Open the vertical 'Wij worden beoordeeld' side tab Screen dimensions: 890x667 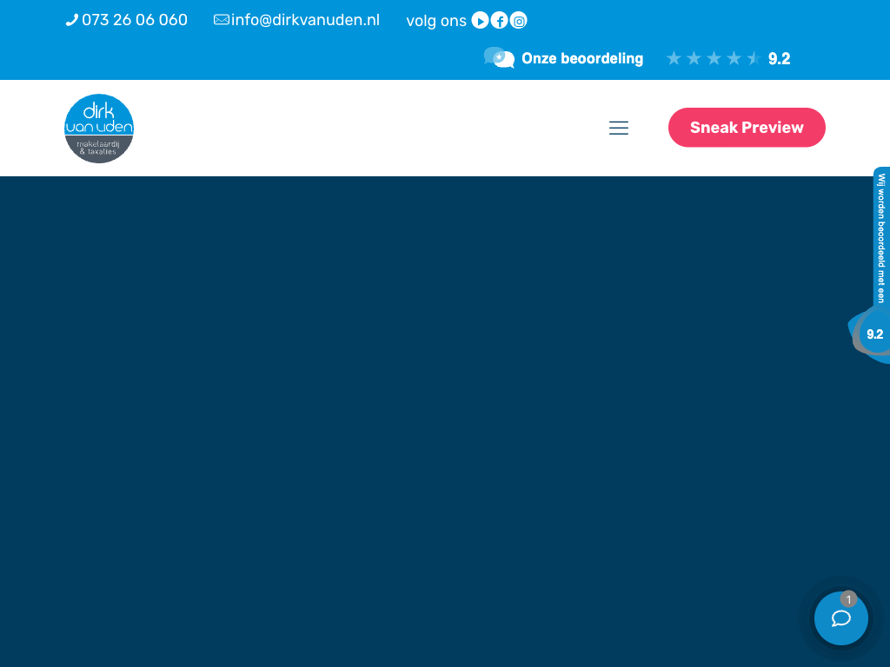(x=881, y=237)
